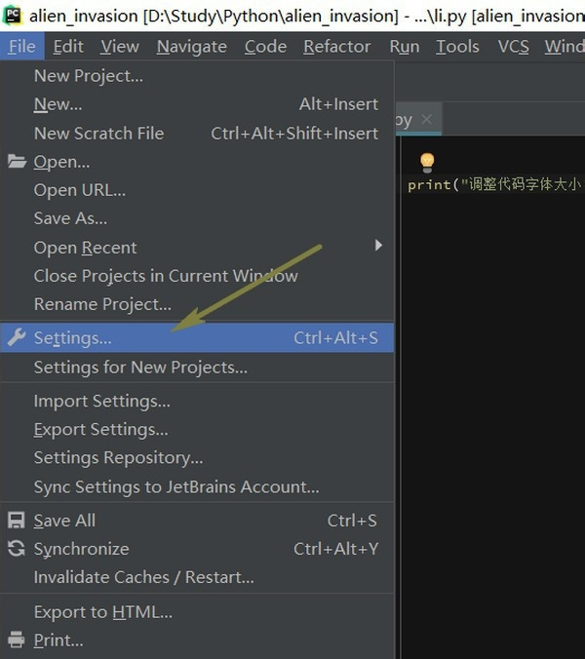Expand the Open Recent submenu arrow

tap(378, 246)
